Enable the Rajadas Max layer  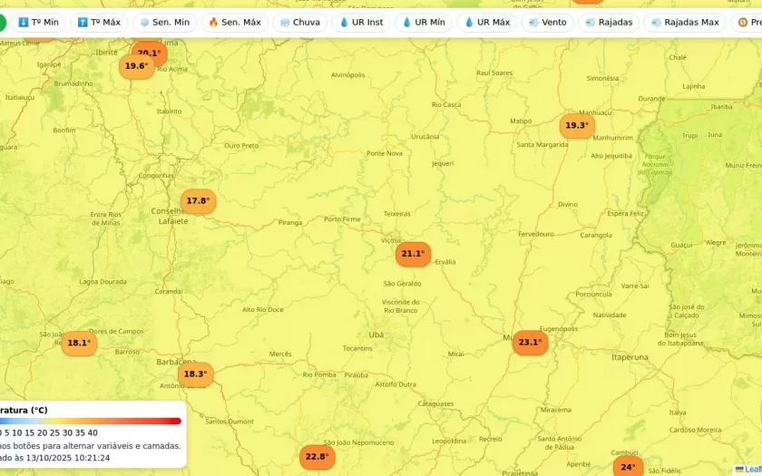(684, 22)
